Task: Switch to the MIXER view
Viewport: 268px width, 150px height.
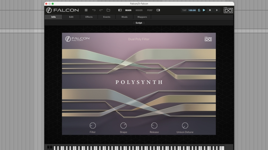Action: 139,10
